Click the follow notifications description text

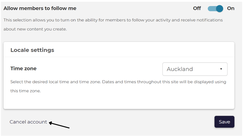click(x=113, y=25)
